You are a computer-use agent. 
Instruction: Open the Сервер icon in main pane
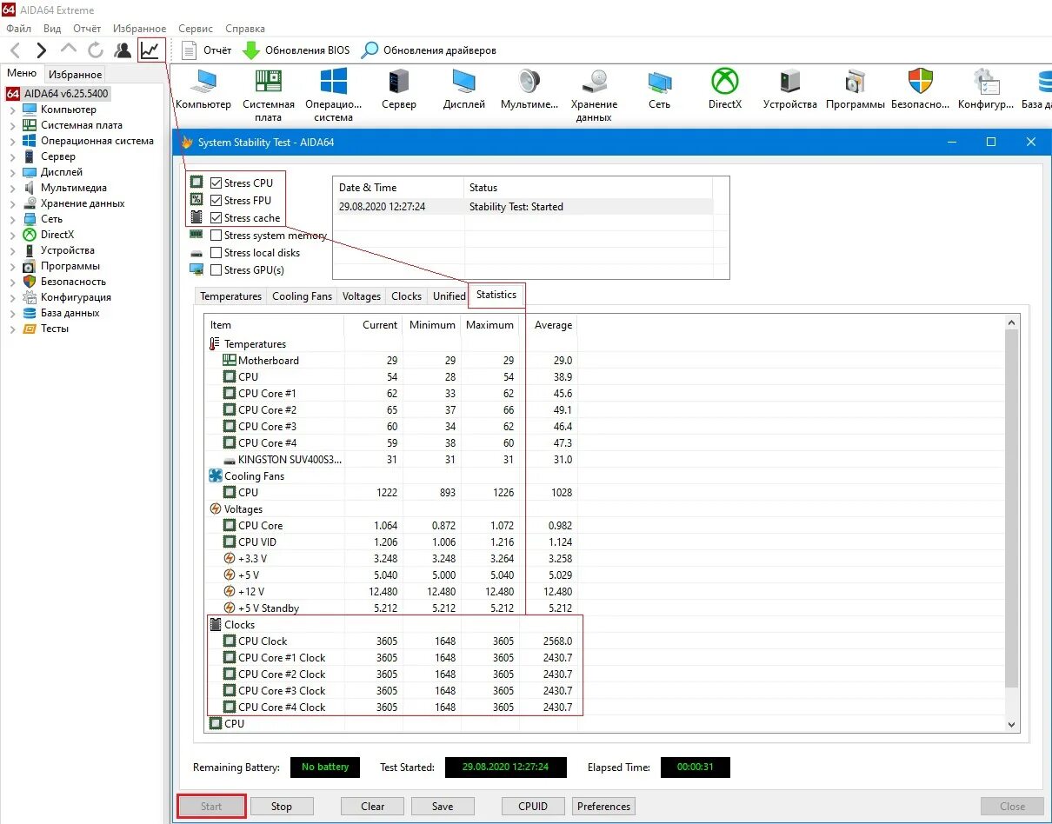click(399, 90)
